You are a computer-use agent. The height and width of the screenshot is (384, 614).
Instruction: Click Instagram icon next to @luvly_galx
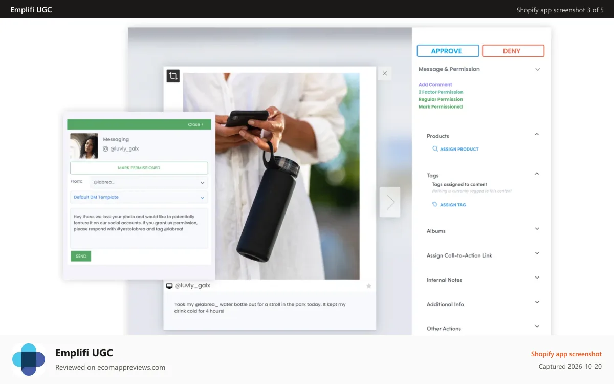click(x=106, y=148)
